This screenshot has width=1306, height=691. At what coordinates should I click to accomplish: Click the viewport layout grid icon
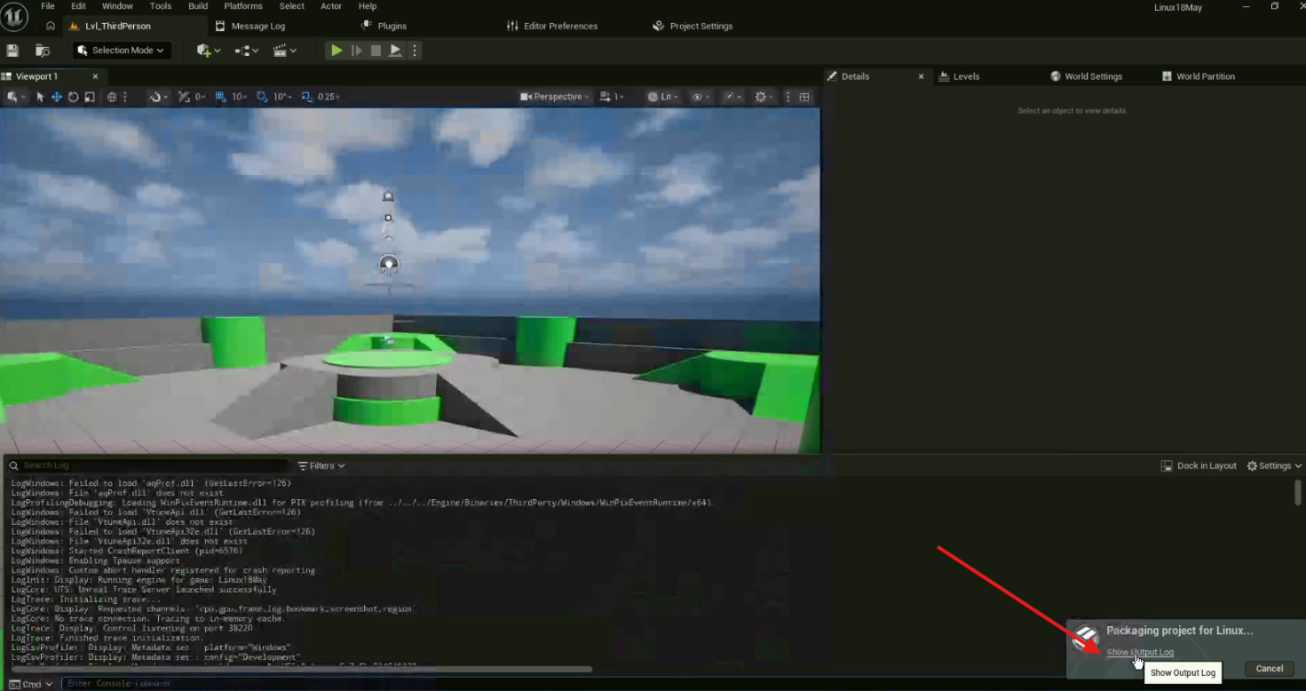(804, 97)
